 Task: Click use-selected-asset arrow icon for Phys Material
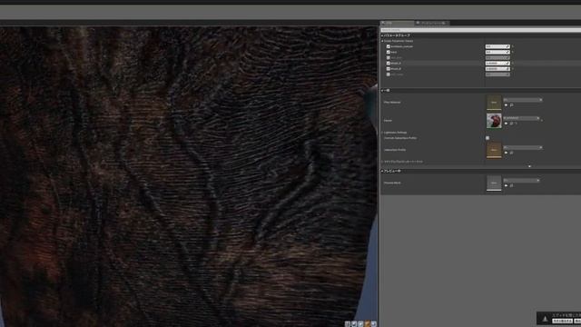[507, 105]
